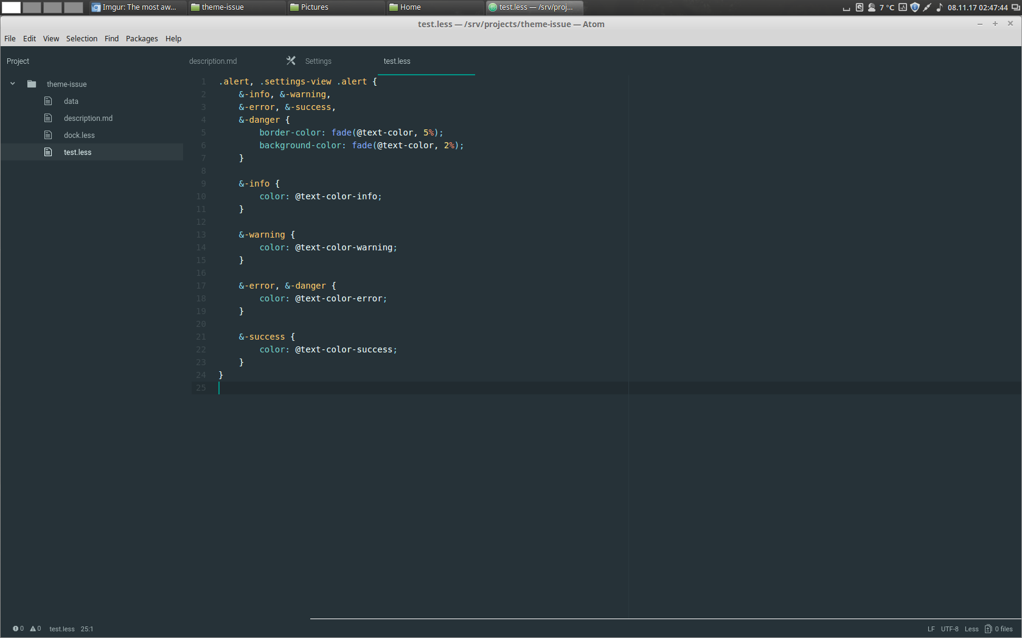1022x638 pixels.
Task: Switch to workspace 1 in the pager
Action: [x=11, y=7]
